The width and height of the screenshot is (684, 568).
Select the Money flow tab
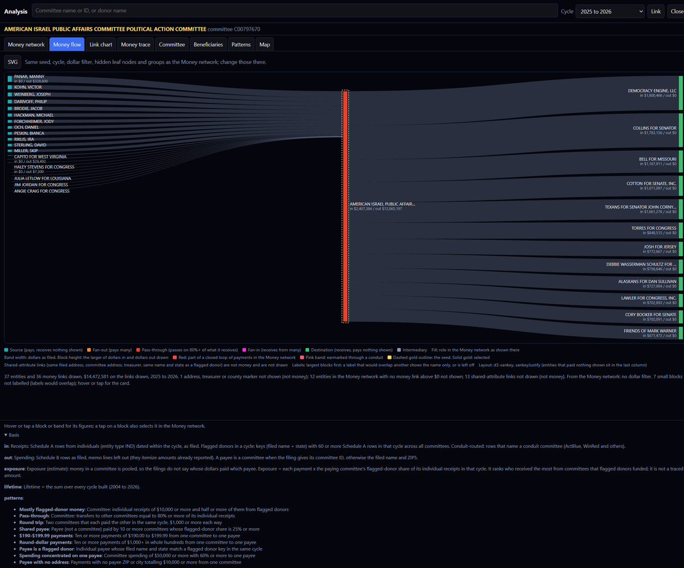coord(67,44)
